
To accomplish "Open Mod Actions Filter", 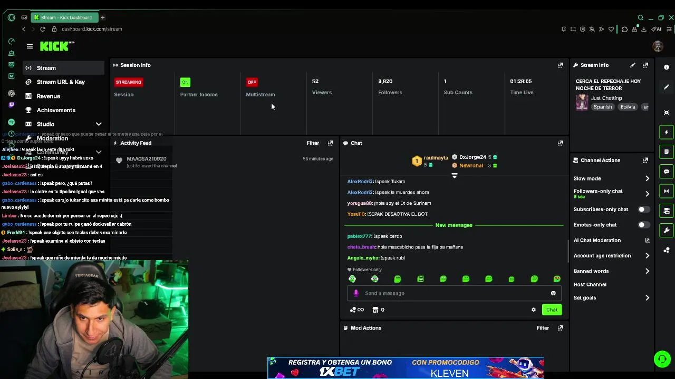I will tap(543, 328).
